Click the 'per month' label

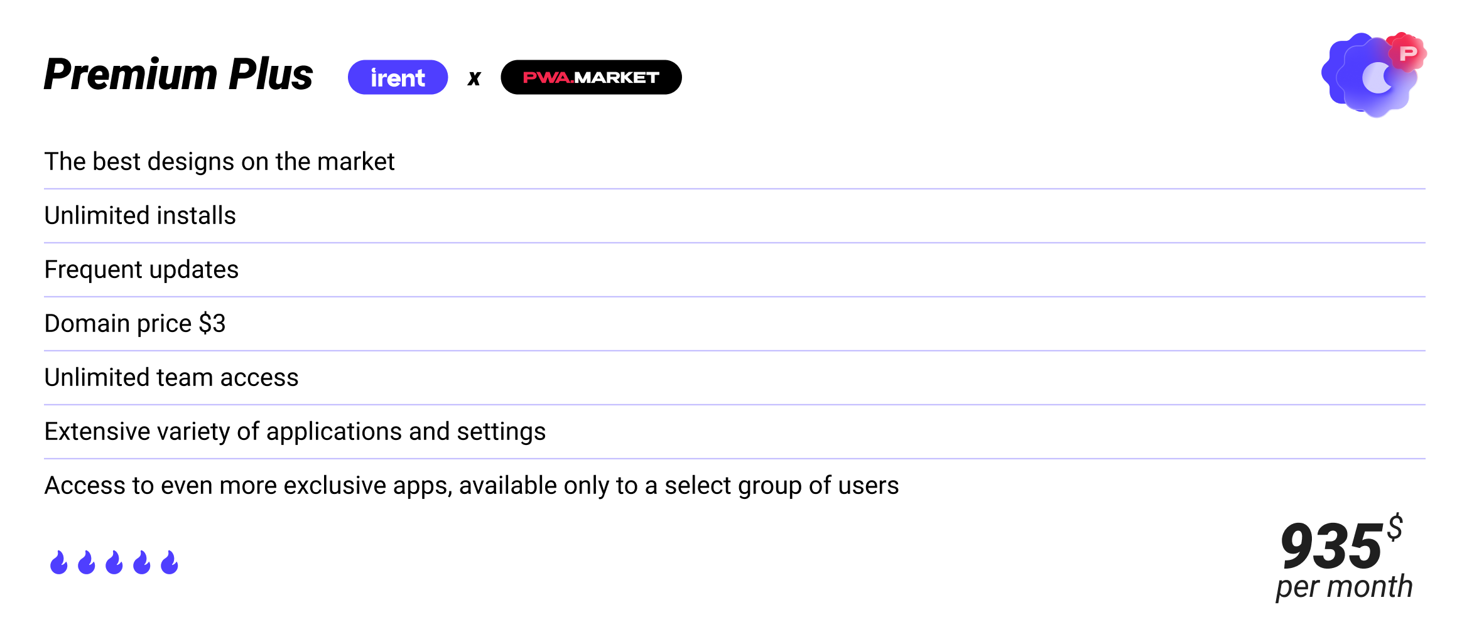tap(1344, 587)
